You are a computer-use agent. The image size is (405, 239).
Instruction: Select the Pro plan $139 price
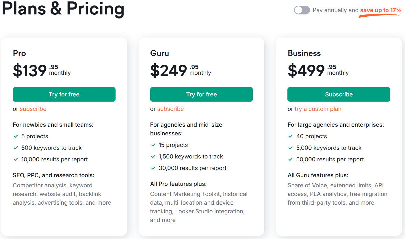(x=30, y=71)
